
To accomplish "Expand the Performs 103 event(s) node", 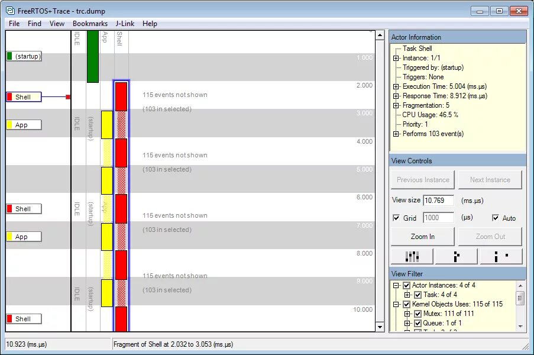I will tap(396, 134).
